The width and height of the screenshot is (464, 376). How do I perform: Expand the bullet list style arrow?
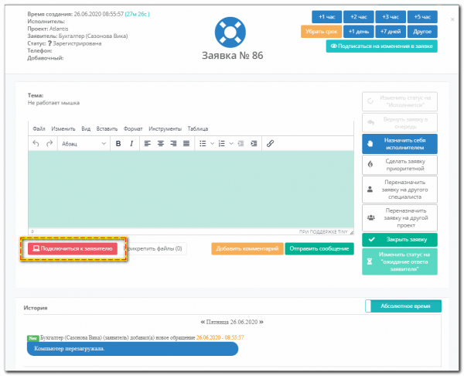point(211,143)
